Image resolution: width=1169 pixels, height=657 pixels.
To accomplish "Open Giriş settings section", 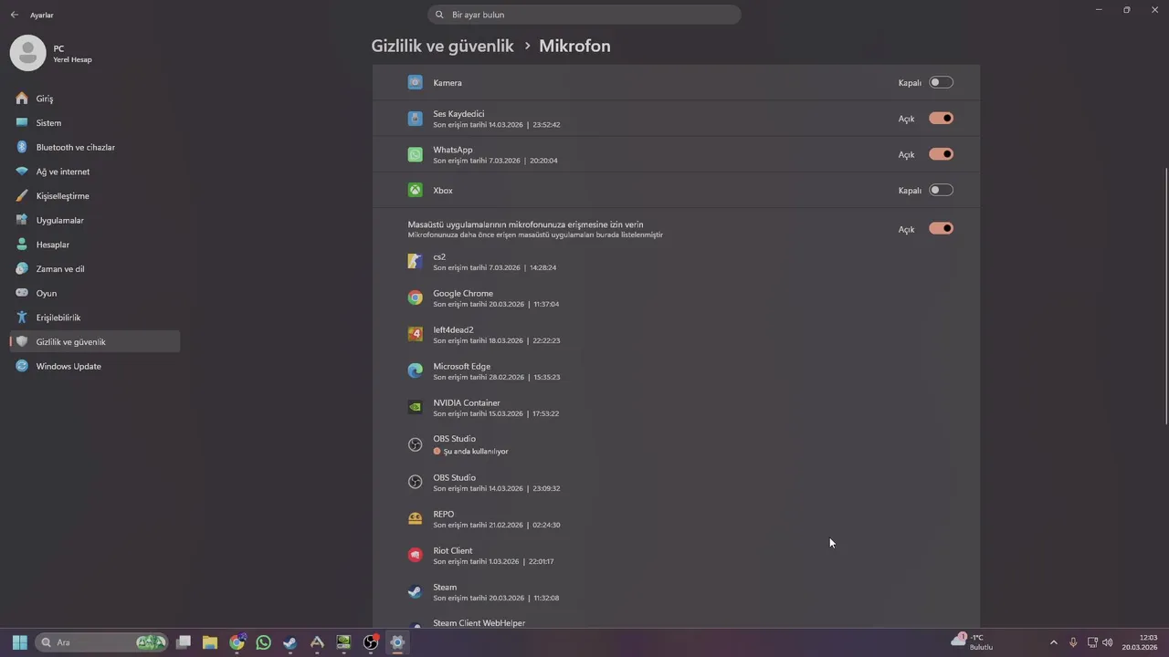I will tap(95, 99).
